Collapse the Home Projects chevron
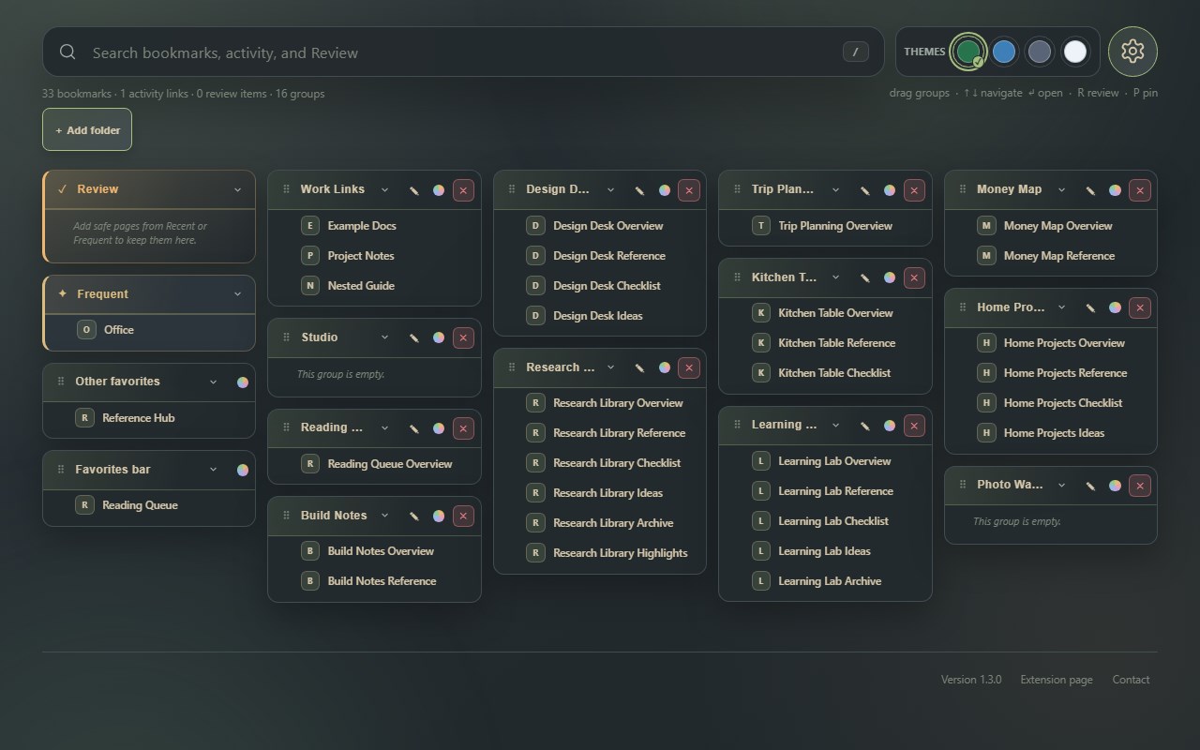This screenshot has height=750, width=1200. 1061,307
